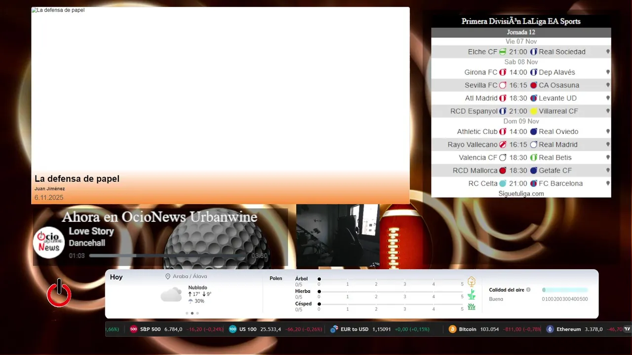Click the Ethereum ticker icon
632x355 pixels.
550,329
